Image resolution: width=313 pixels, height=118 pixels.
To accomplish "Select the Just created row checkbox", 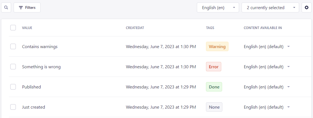I will (13, 107).
